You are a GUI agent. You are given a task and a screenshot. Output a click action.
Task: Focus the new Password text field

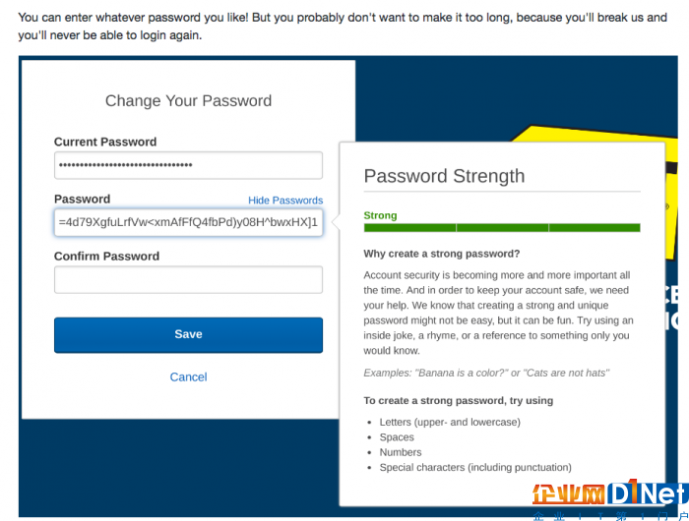[188, 222]
